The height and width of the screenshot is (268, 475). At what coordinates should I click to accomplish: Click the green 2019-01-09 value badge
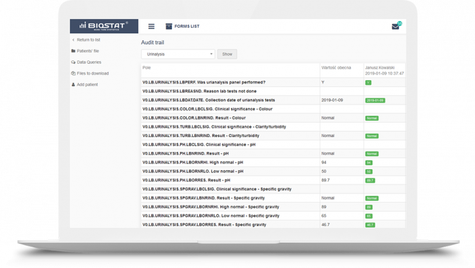(x=375, y=100)
